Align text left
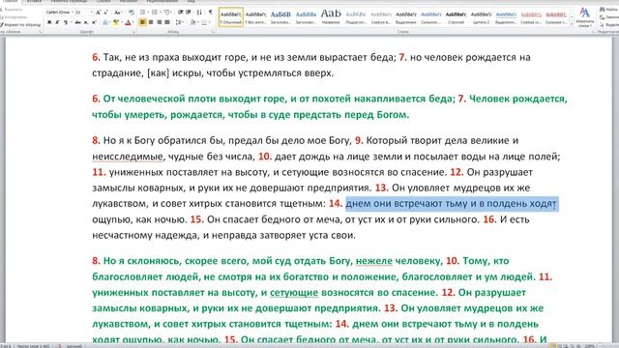Viewport: 619px width, 348px height. click(142, 22)
